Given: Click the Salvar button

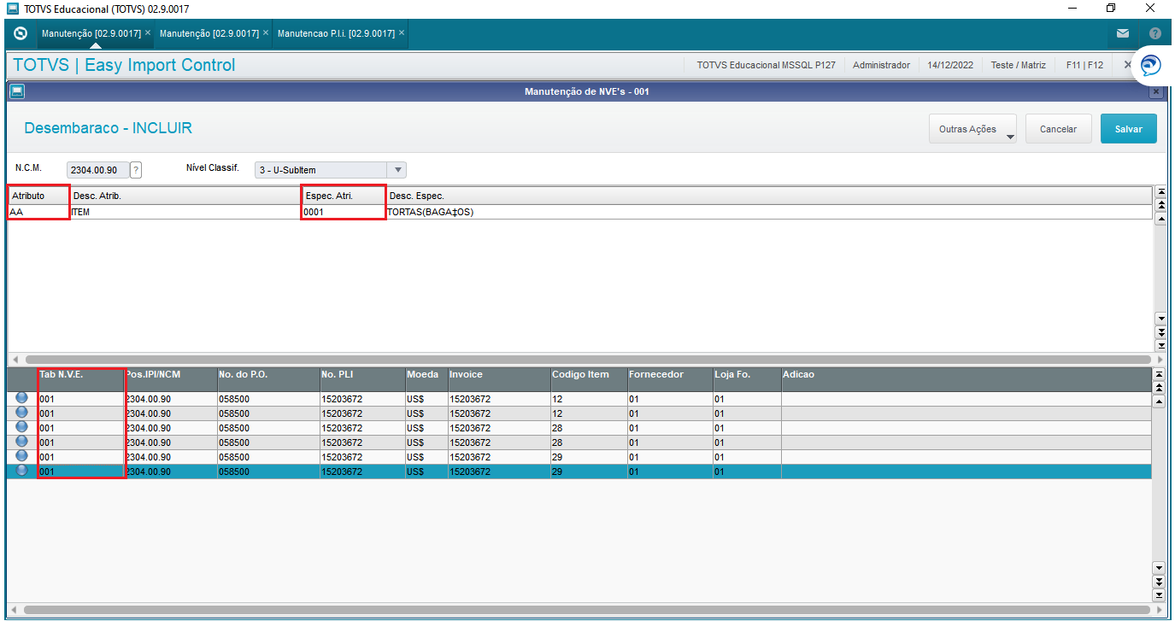Looking at the screenshot, I should coord(1128,129).
